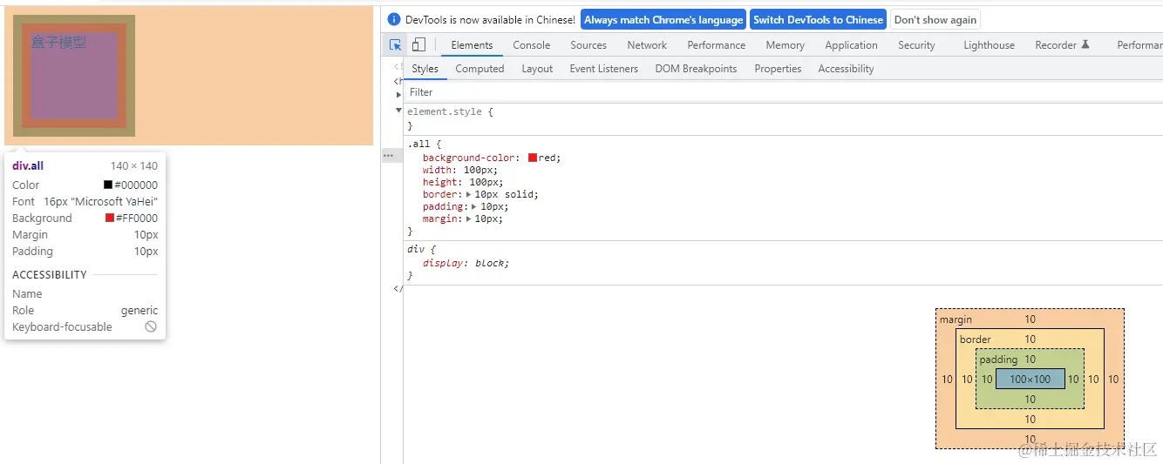The image size is (1163, 464).
Task: Click the display: block declaration
Action: click(466, 263)
